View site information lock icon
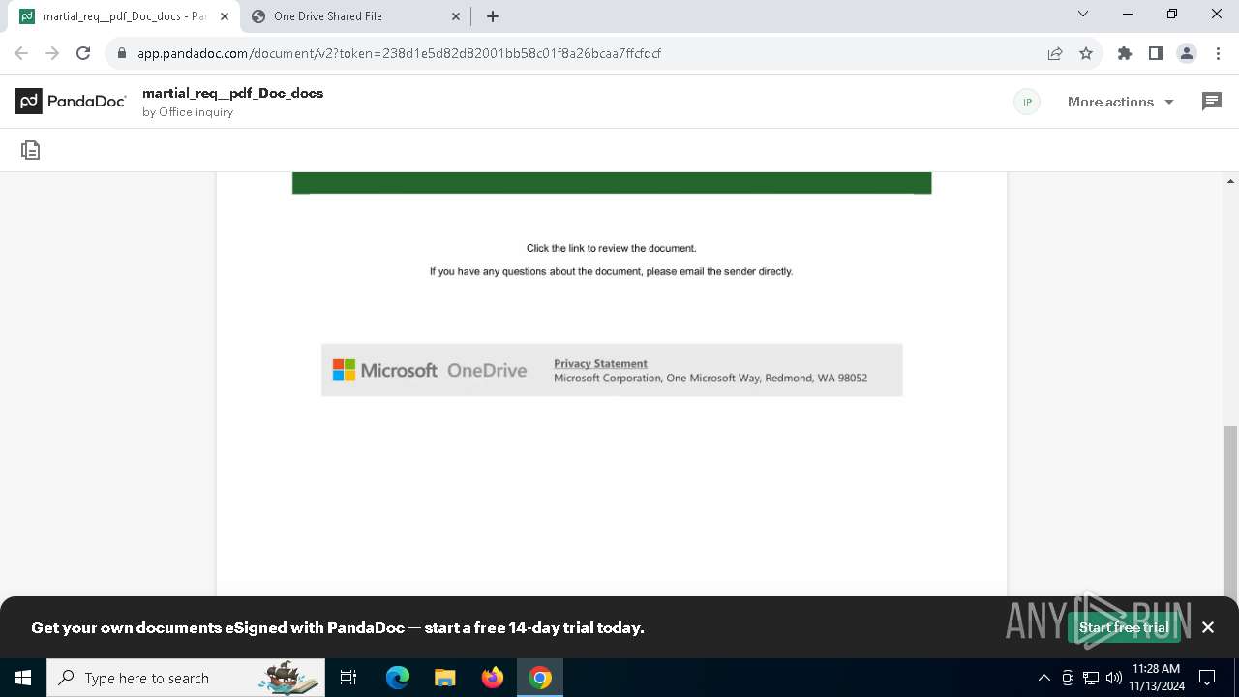1239x697 pixels. tap(121, 53)
